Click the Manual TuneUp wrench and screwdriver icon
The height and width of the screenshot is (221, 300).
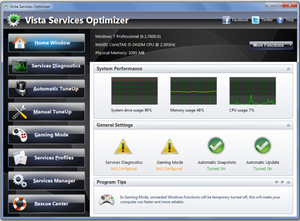(20, 111)
